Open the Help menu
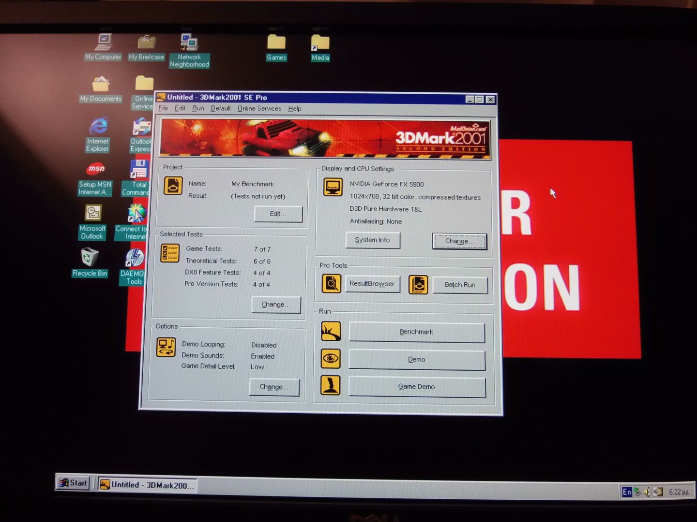This screenshot has width=697, height=522. tap(295, 109)
